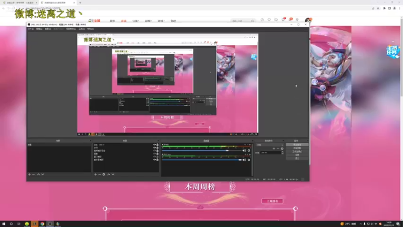Add a scene transition with plus icon
Viewport: 403px width, 227px height.
[x=274, y=149]
